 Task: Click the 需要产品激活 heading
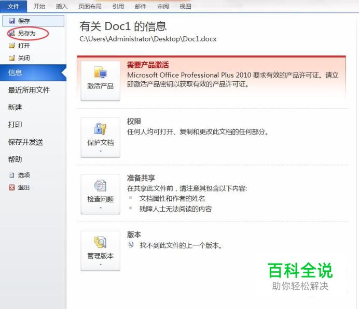(148, 65)
